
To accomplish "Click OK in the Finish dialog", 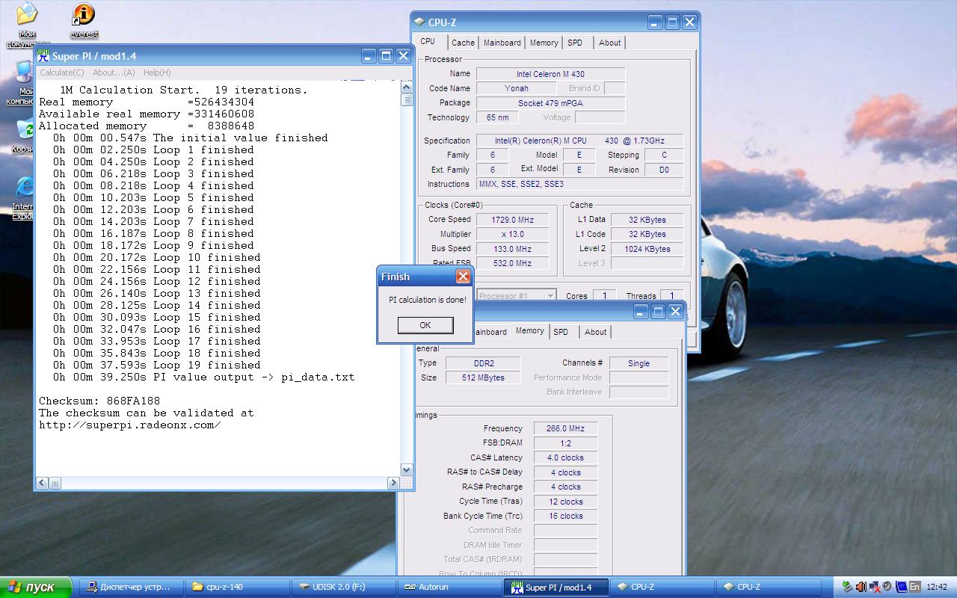I will (425, 325).
